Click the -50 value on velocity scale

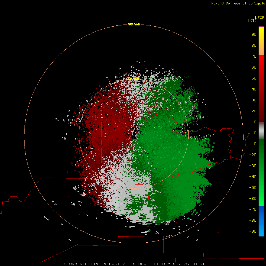[x=253, y=188]
